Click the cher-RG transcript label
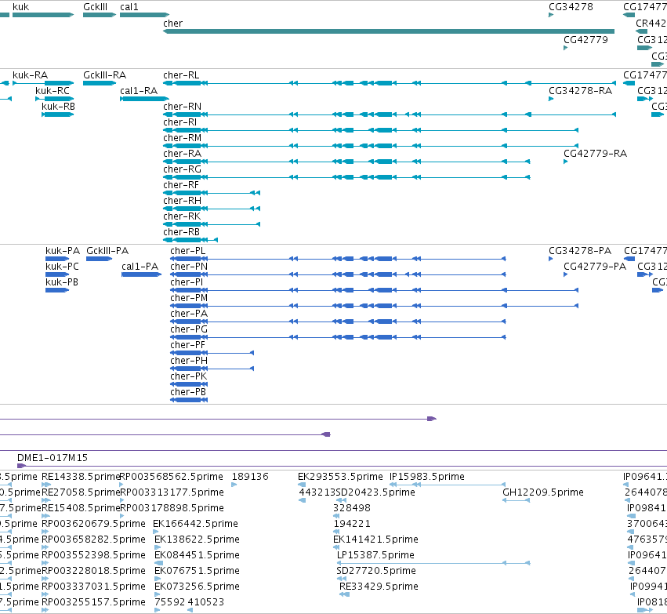 point(182,169)
